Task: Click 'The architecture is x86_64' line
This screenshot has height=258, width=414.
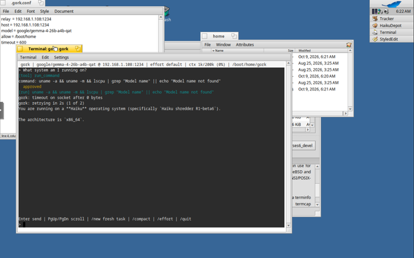Action: coord(52,120)
